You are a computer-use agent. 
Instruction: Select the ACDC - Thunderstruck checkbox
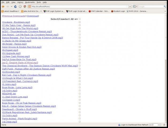coord(80,31)
